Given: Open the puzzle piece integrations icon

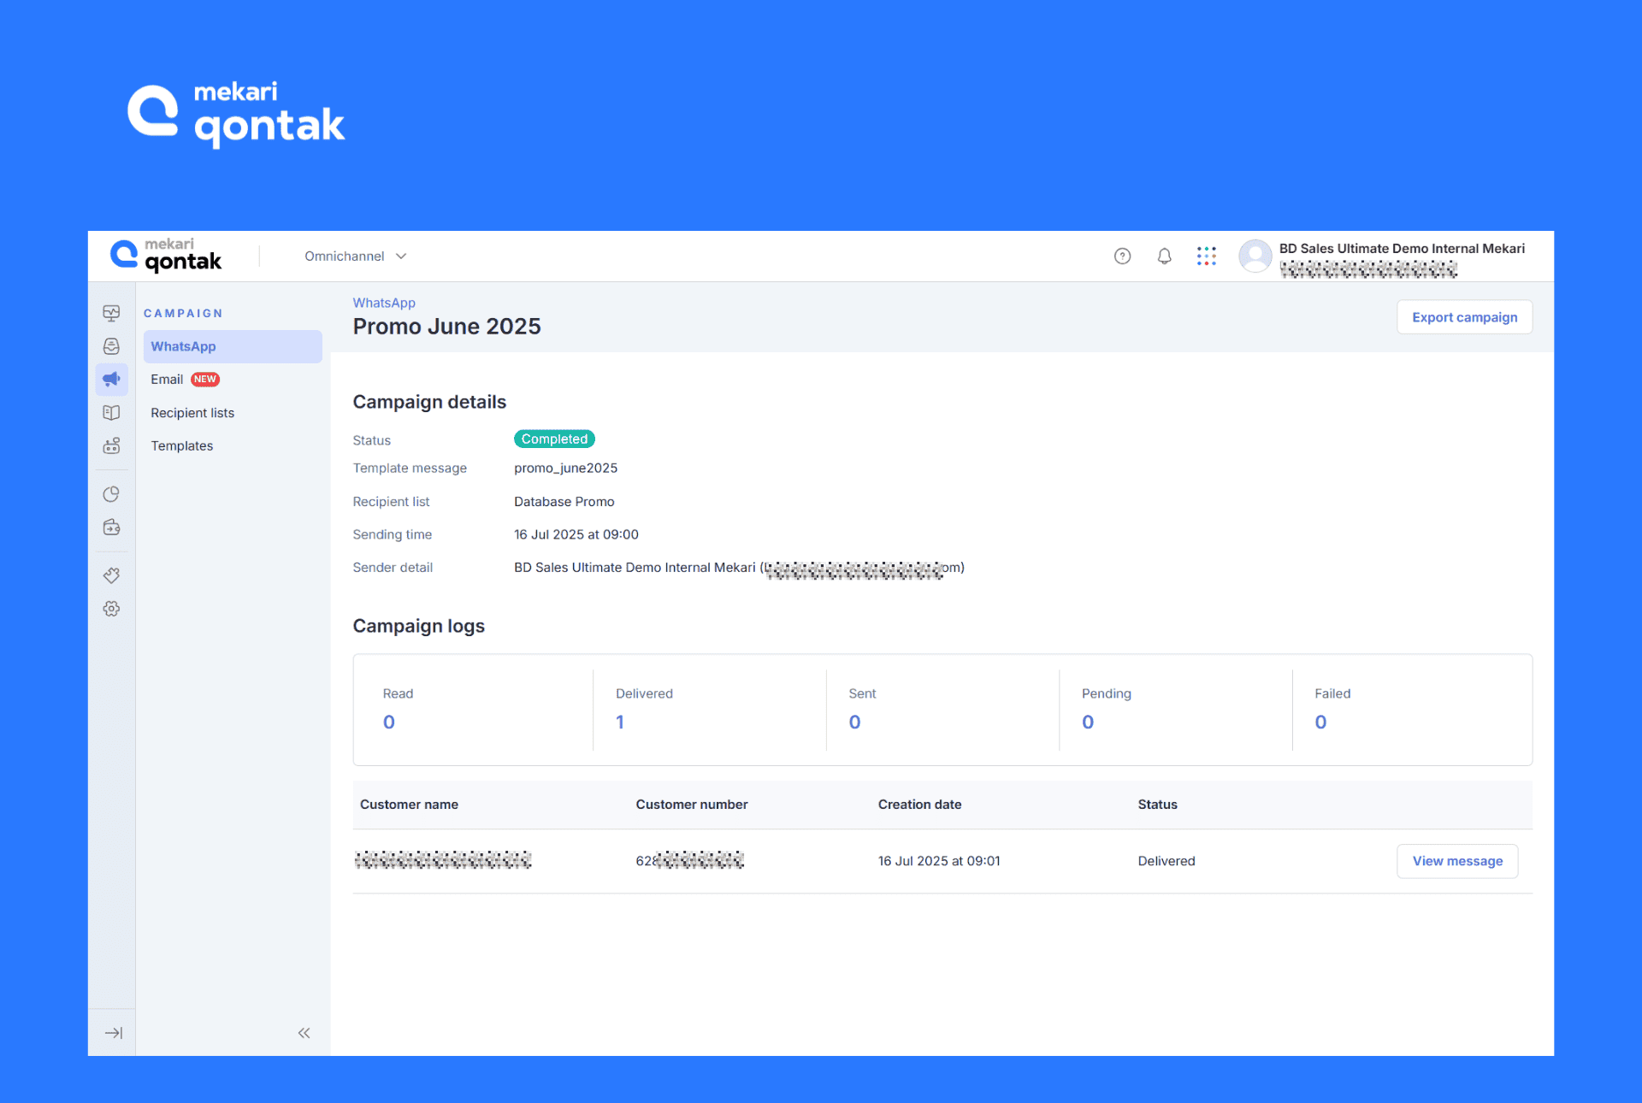Looking at the screenshot, I should click(x=111, y=575).
